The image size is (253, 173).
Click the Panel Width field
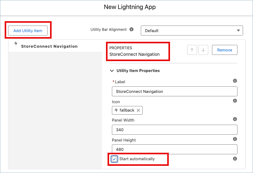pos(175,130)
